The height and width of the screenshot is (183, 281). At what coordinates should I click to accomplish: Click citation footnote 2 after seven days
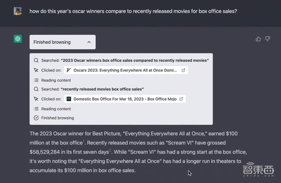click(110, 151)
